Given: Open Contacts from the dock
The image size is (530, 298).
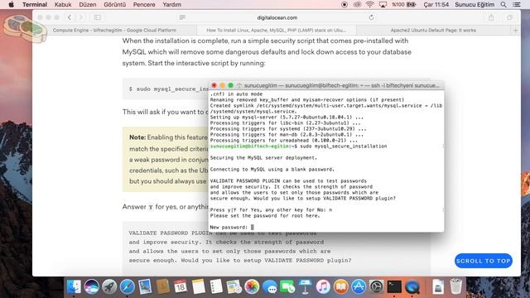Looking at the screenshot, I should pyautogui.click(x=162, y=287).
